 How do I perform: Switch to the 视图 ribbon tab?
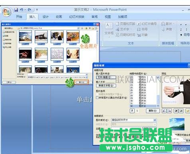tap(108, 17)
